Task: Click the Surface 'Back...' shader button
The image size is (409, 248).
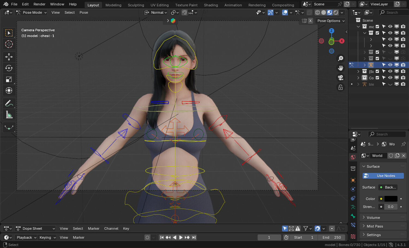Action: coord(388,187)
